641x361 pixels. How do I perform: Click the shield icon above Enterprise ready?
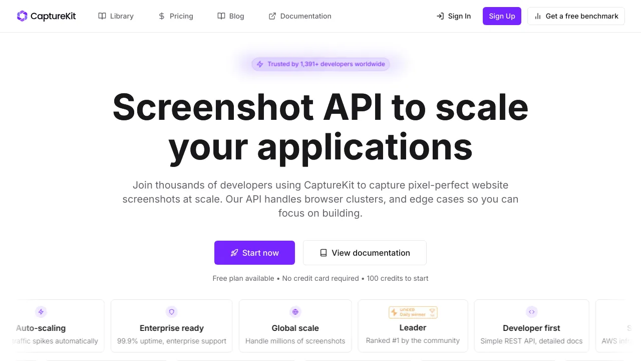(172, 312)
